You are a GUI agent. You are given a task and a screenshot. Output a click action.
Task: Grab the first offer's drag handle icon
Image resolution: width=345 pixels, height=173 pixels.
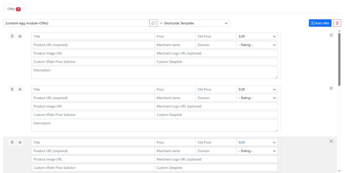click(x=12, y=36)
